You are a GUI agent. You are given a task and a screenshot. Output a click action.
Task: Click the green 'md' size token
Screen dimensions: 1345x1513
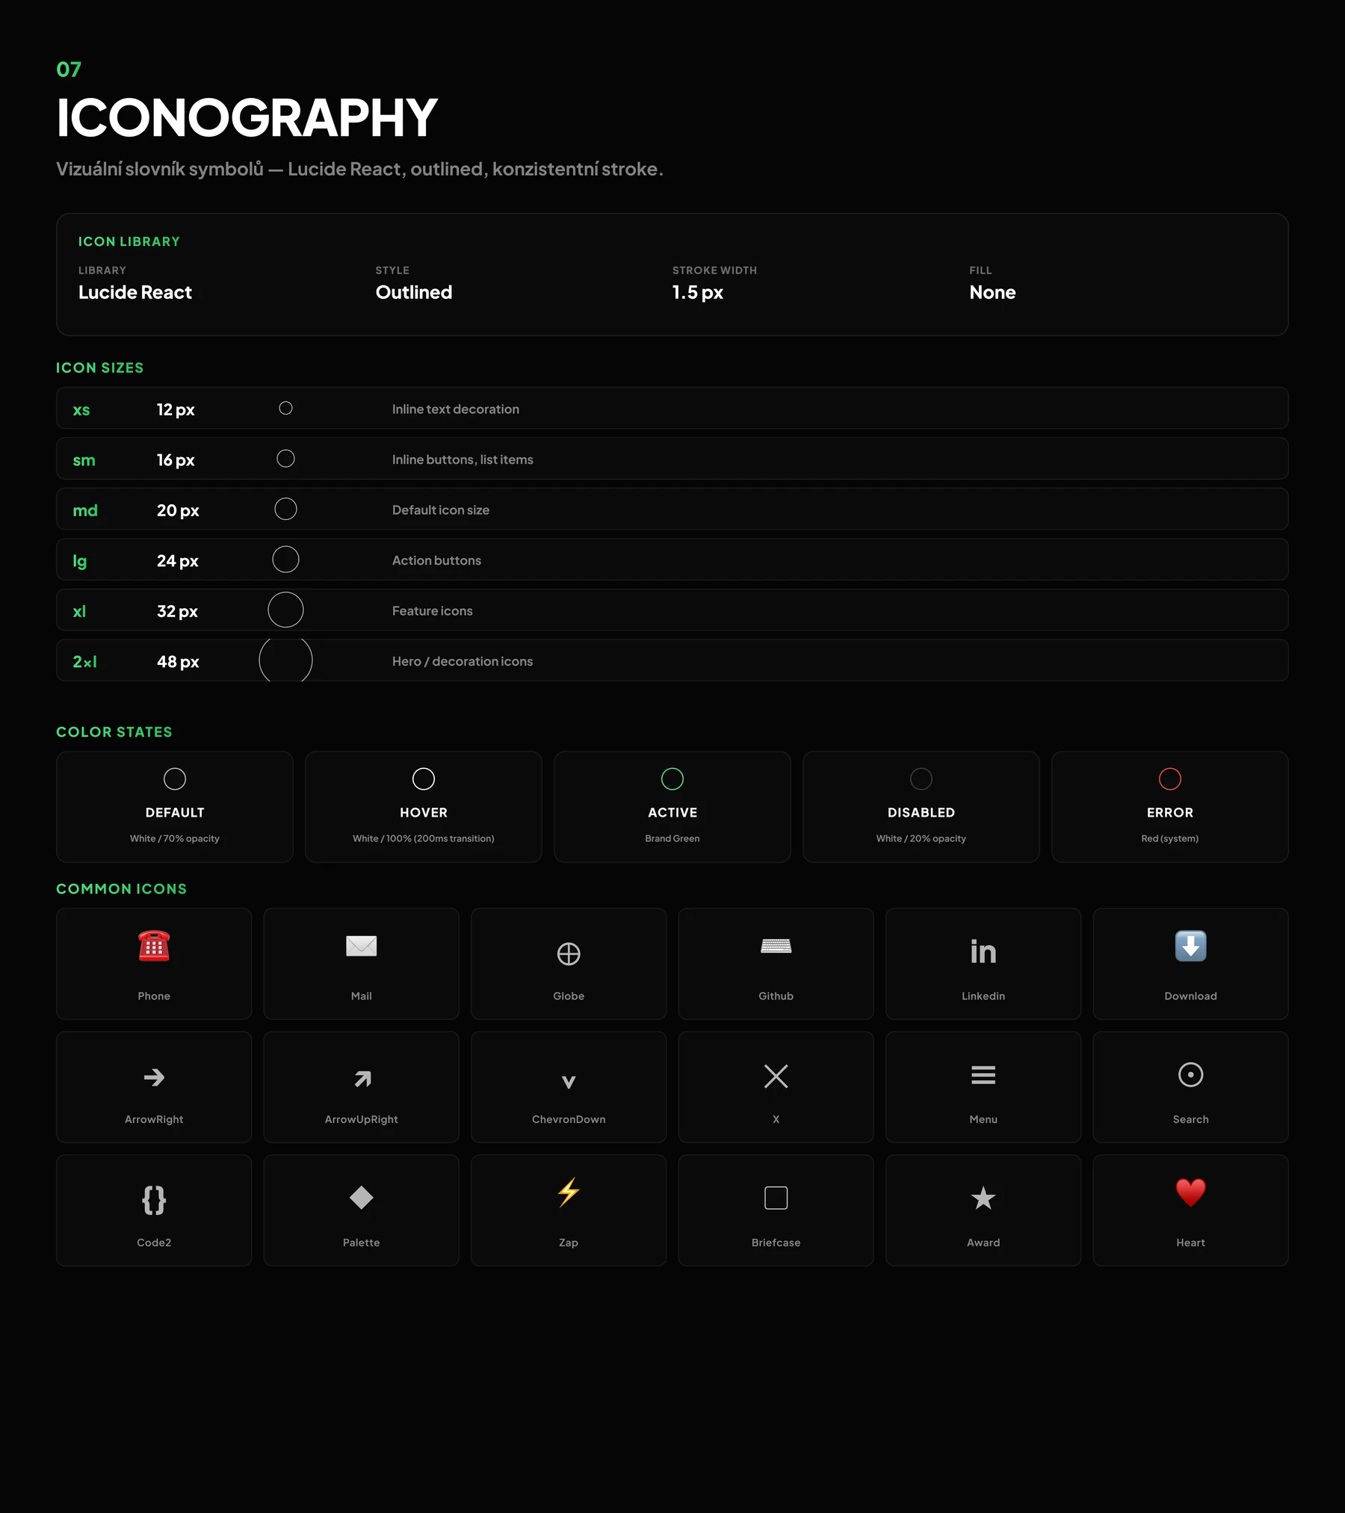tap(85, 510)
